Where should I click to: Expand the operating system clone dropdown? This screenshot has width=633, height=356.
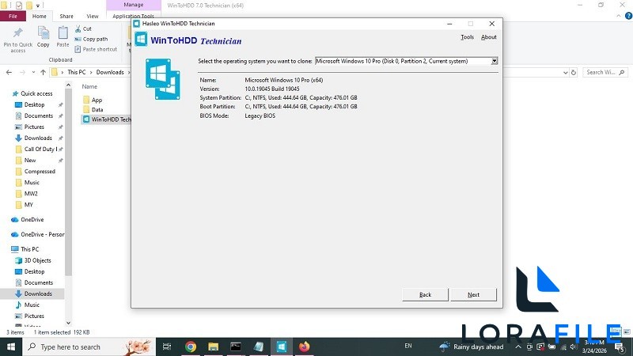click(494, 62)
